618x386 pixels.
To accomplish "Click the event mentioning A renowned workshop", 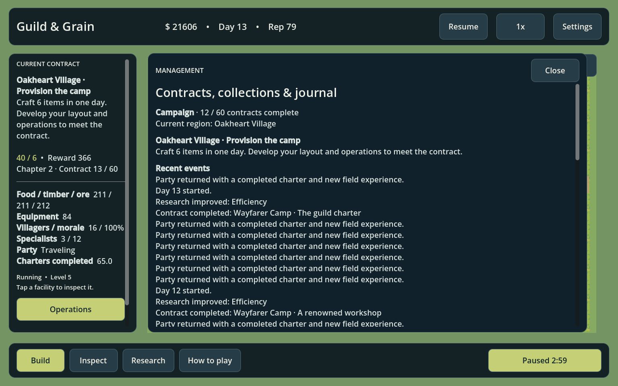I will coord(268,312).
